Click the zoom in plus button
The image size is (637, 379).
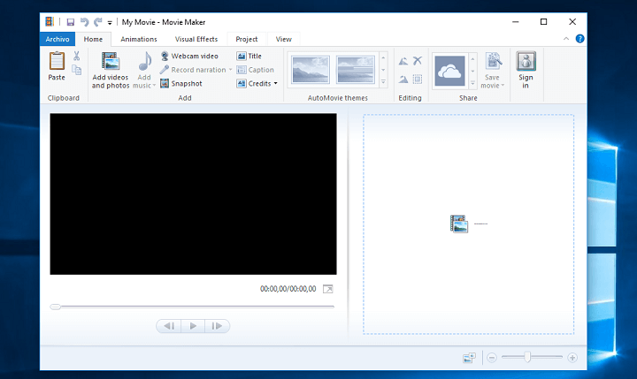click(572, 358)
